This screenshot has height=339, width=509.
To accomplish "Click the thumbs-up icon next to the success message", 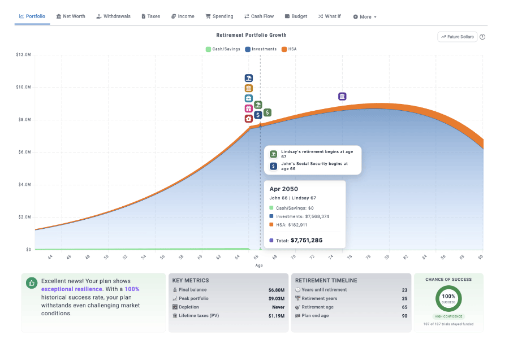I will tap(32, 282).
